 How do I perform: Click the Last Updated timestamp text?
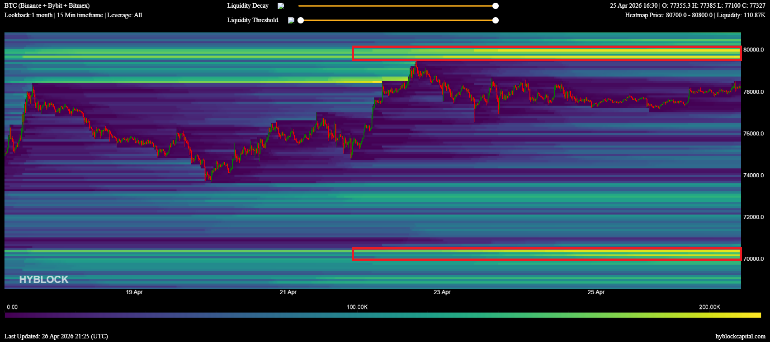[x=56, y=336]
